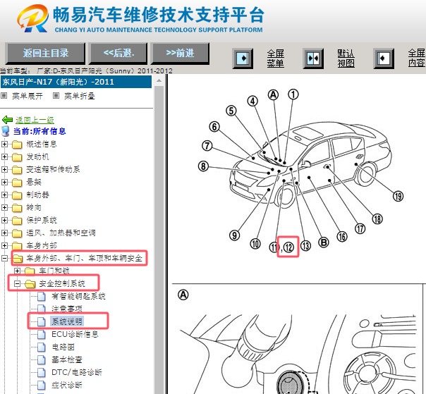Click the 保护系统 folder icon
This screenshot has width=426, height=394.
(17, 221)
